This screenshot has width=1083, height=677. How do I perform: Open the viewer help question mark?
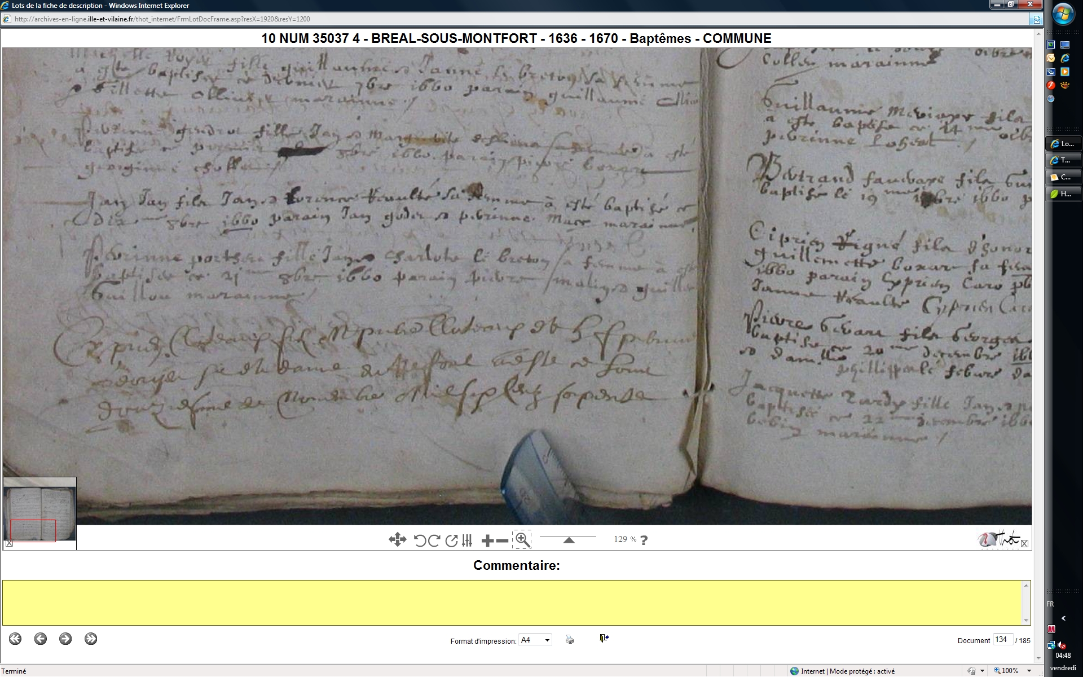point(644,540)
